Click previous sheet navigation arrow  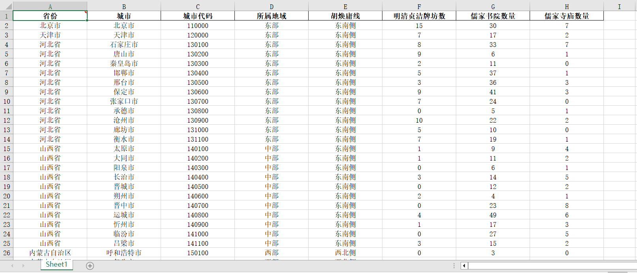click(x=12, y=266)
